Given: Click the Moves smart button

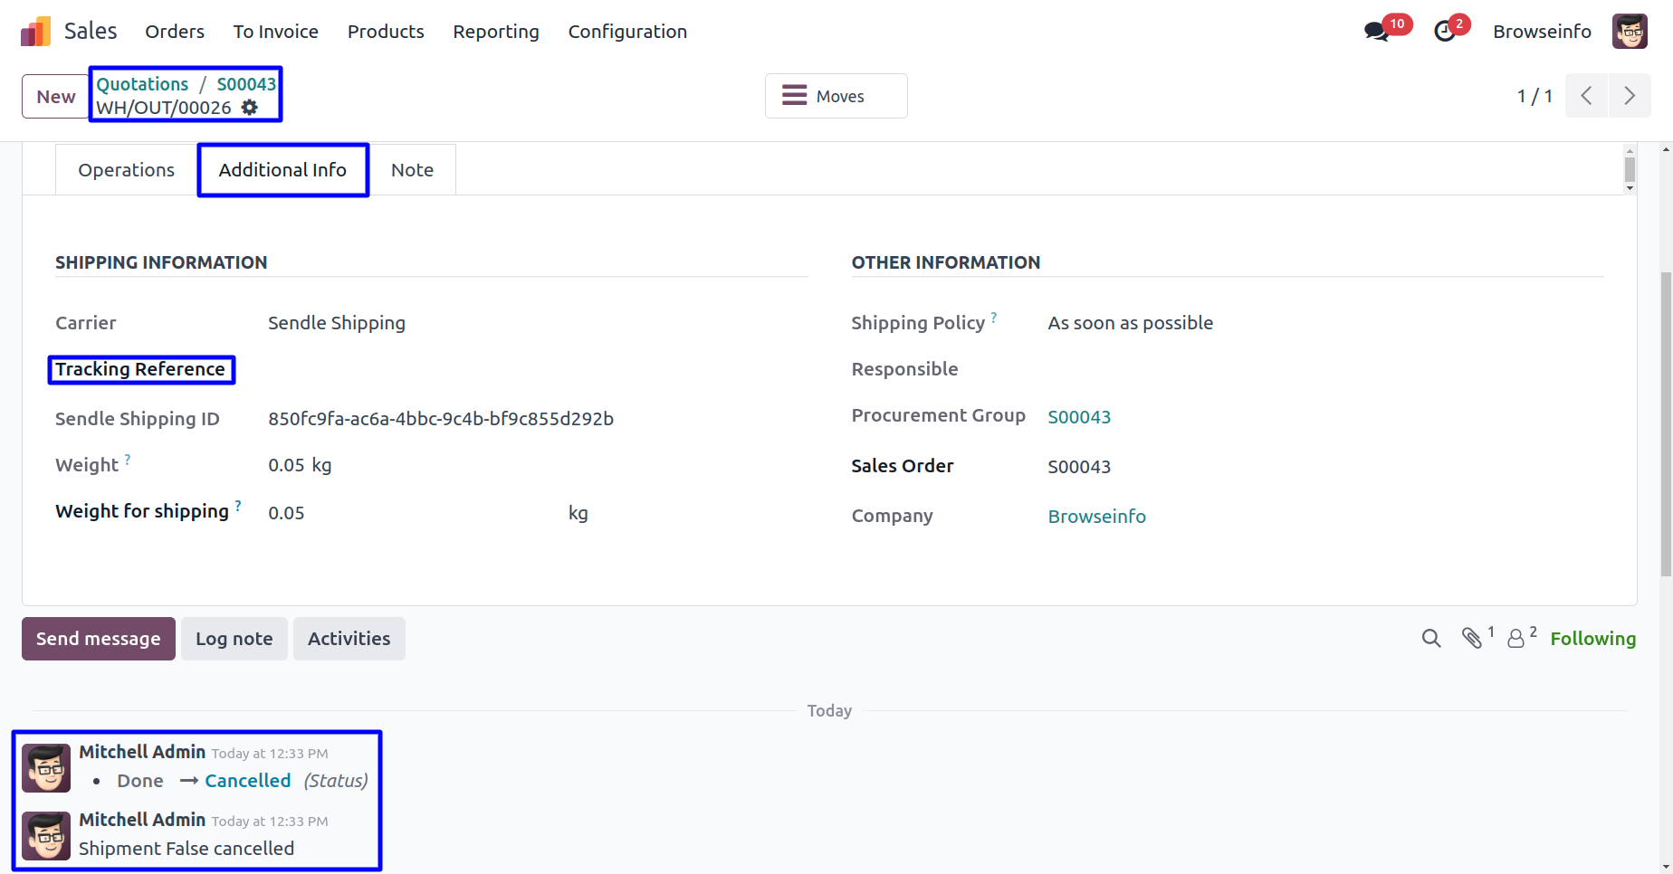Looking at the screenshot, I should tap(836, 96).
